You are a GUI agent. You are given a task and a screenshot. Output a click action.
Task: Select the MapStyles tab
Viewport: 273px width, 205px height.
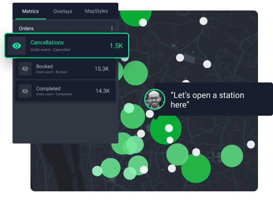(x=96, y=11)
